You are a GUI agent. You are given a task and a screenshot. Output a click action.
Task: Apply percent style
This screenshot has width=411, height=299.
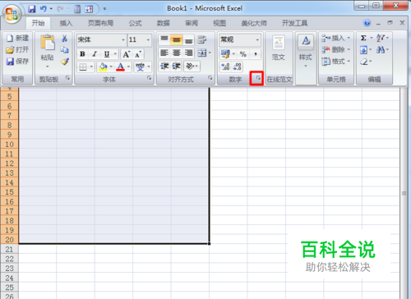point(243,54)
